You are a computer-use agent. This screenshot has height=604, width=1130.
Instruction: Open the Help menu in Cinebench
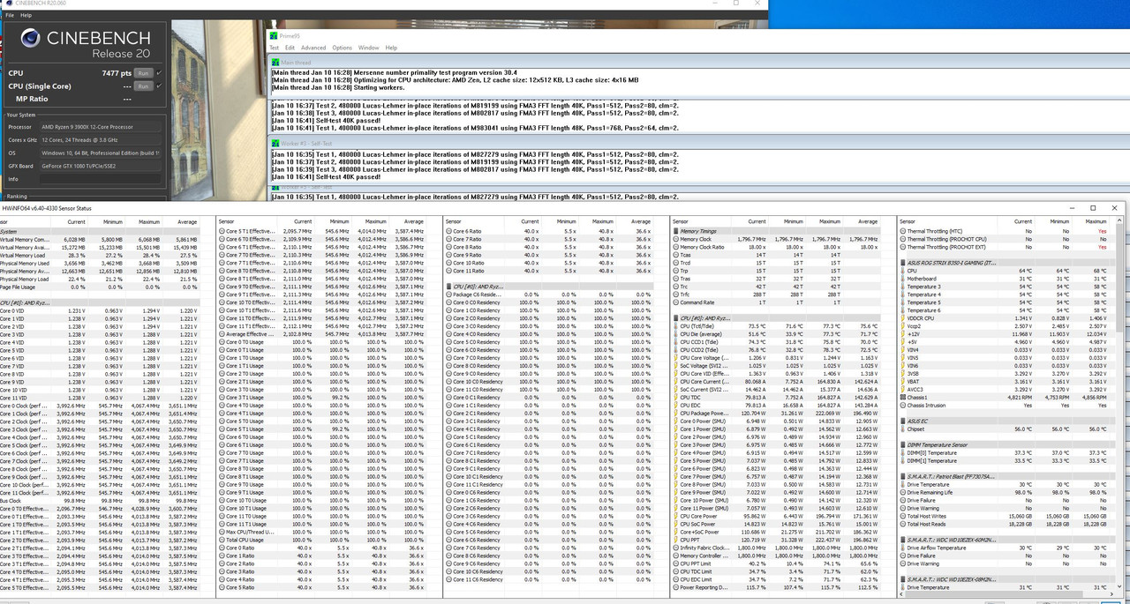coord(26,15)
